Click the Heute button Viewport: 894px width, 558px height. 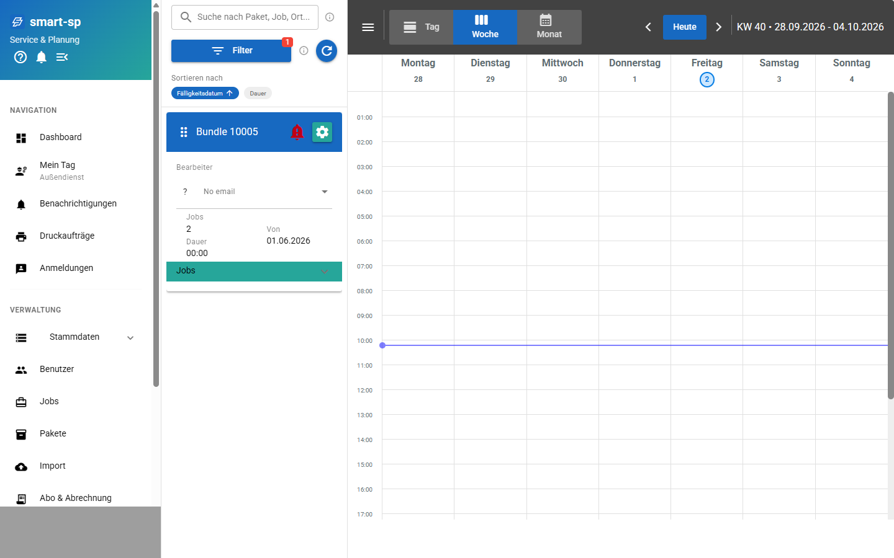coord(685,27)
